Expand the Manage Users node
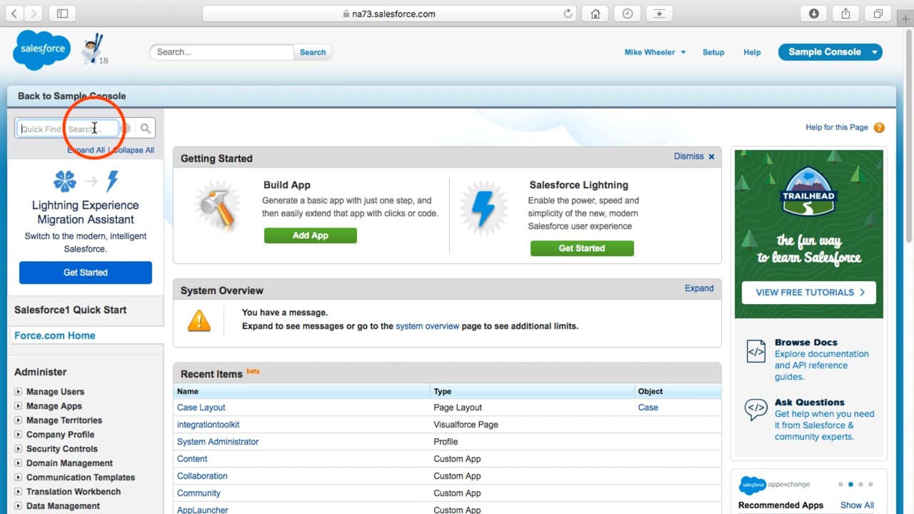The height and width of the screenshot is (514, 914). coord(19,392)
